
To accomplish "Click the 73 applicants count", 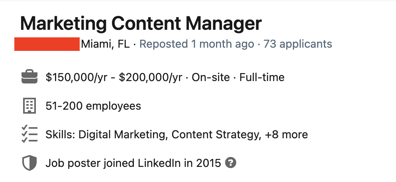I will (x=298, y=44).
